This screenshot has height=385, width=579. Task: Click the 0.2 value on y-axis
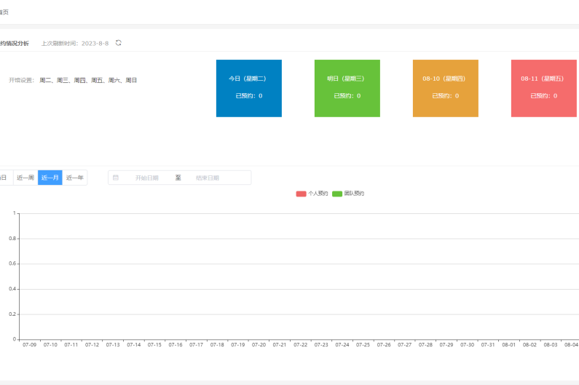(12, 314)
